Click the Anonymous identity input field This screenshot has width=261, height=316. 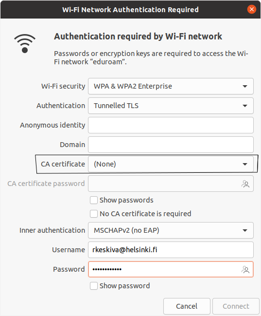[171, 125]
